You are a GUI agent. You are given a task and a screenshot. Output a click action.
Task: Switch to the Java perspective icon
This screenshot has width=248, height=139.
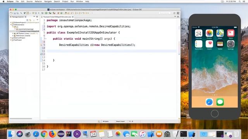[x=178, y=13]
